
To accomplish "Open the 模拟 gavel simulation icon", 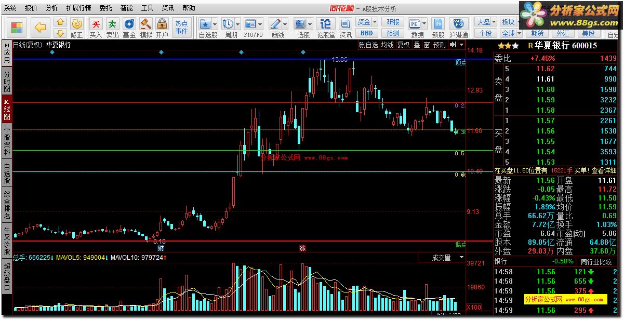I will (146, 23).
